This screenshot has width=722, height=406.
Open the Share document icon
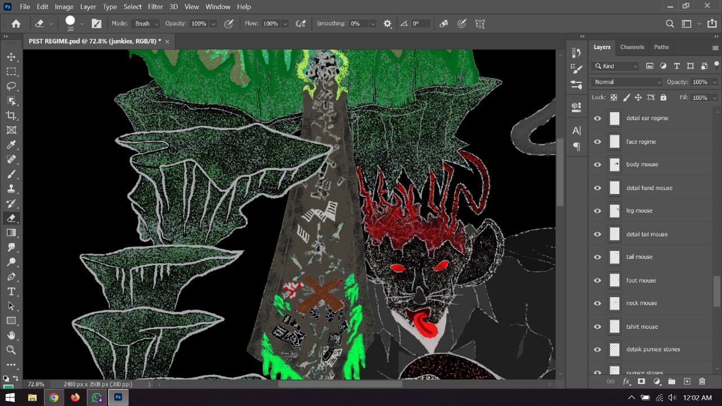(x=712, y=24)
